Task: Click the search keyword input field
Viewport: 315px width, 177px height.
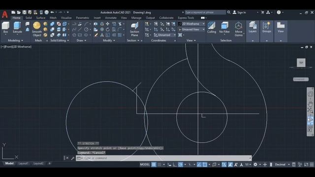Action: pyautogui.click(x=205, y=12)
